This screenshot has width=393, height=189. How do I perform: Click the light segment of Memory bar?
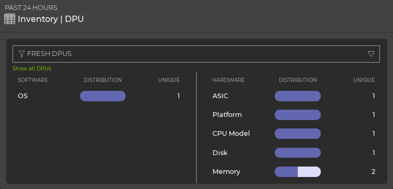coord(309,172)
